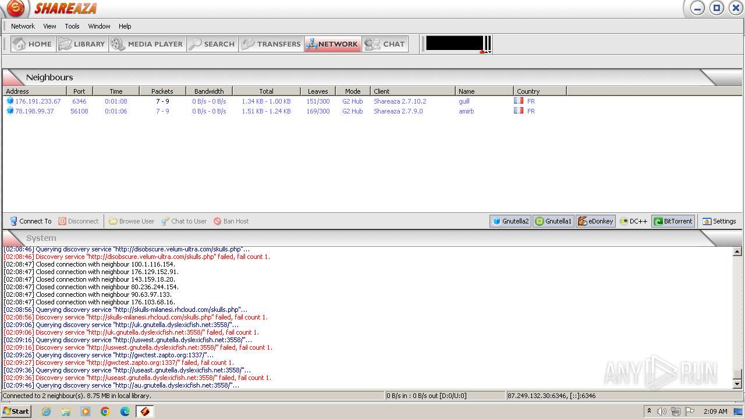Click Connect To button

click(31, 221)
